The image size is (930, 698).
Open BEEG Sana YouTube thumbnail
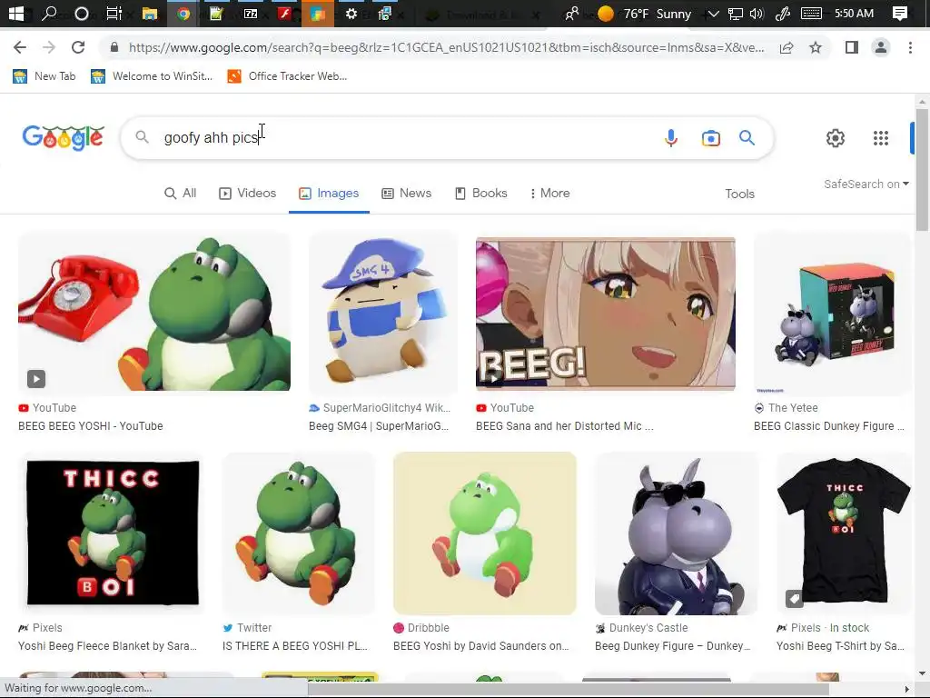(x=606, y=314)
